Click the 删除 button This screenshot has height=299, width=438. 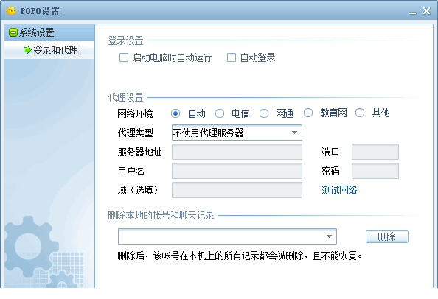[x=387, y=236]
